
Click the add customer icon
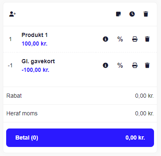(x=12, y=14)
